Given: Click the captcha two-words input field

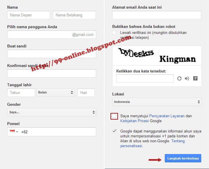Looking at the screenshot, I should pos(145,79).
